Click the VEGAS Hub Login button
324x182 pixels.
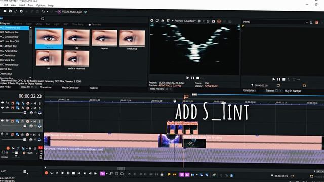tap(70, 12)
